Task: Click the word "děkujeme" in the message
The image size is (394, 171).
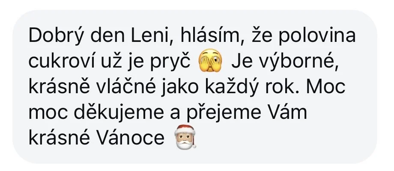Action: click(x=119, y=112)
